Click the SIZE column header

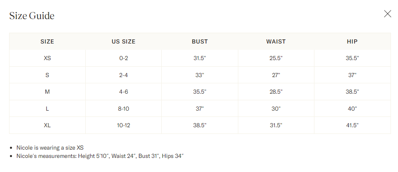click(47, 41)
